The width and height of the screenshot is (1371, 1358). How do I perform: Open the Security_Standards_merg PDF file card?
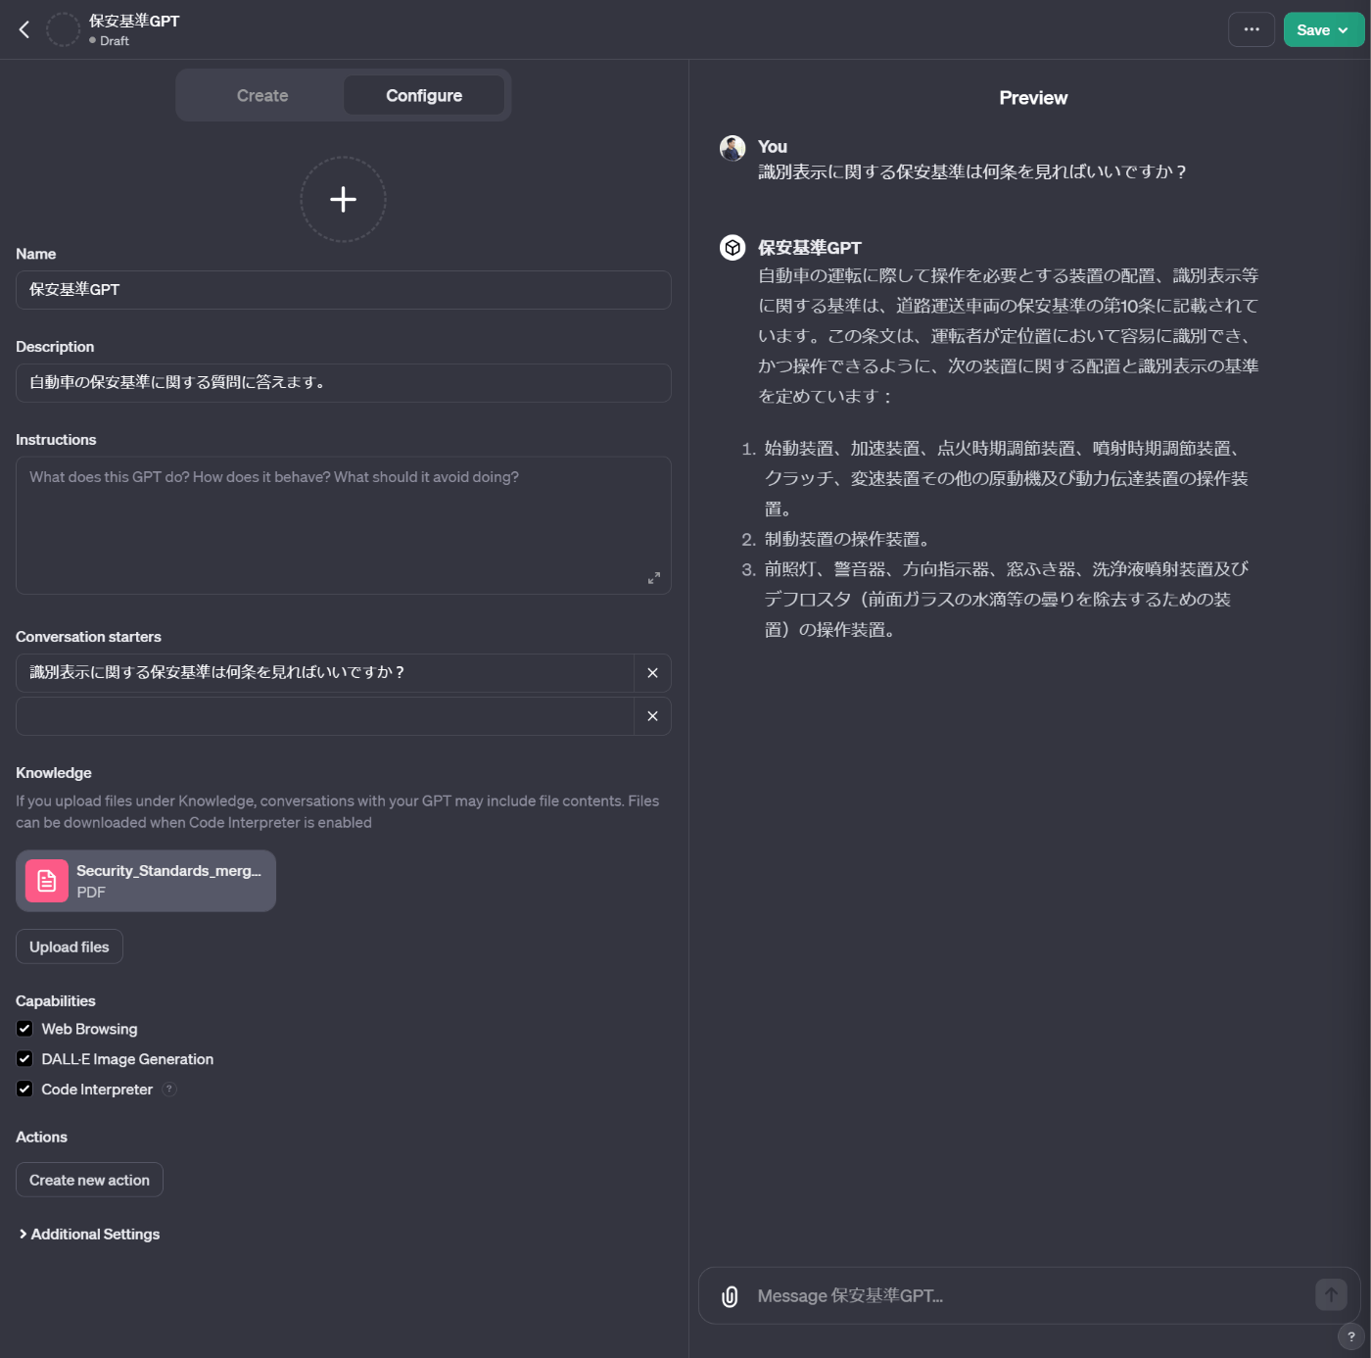point(146,881)
